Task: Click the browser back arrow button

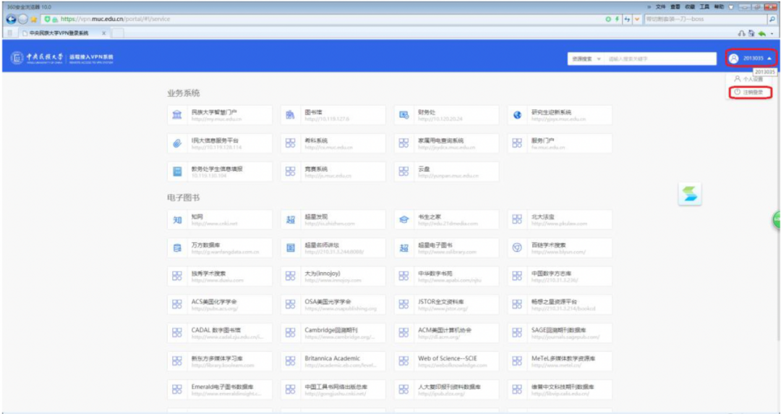Action: (x=11, y=19)
